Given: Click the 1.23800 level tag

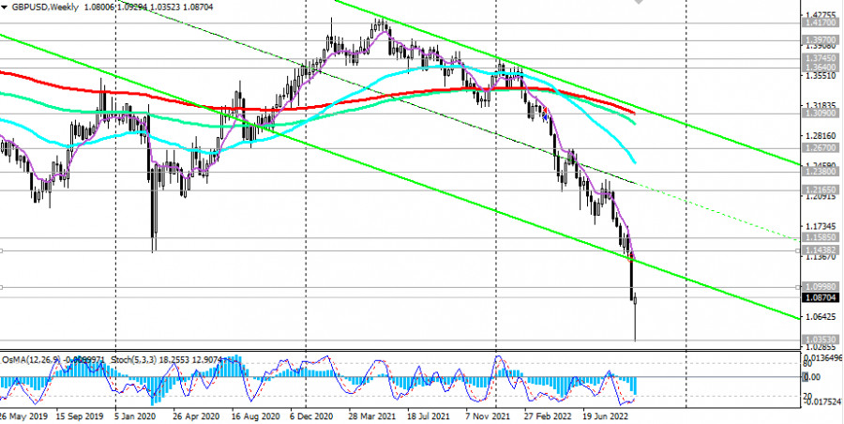Looking at the screenshot, I should click(820, 172).
